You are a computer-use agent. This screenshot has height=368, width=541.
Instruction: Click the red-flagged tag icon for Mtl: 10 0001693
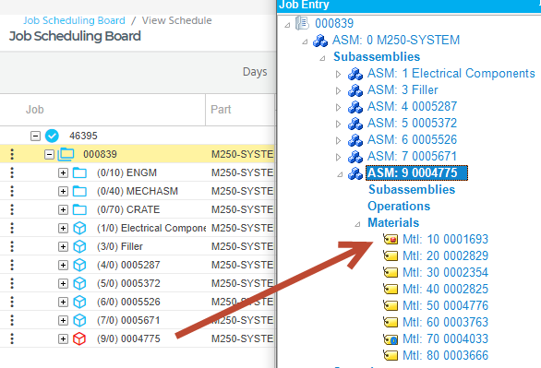[391, 239]
